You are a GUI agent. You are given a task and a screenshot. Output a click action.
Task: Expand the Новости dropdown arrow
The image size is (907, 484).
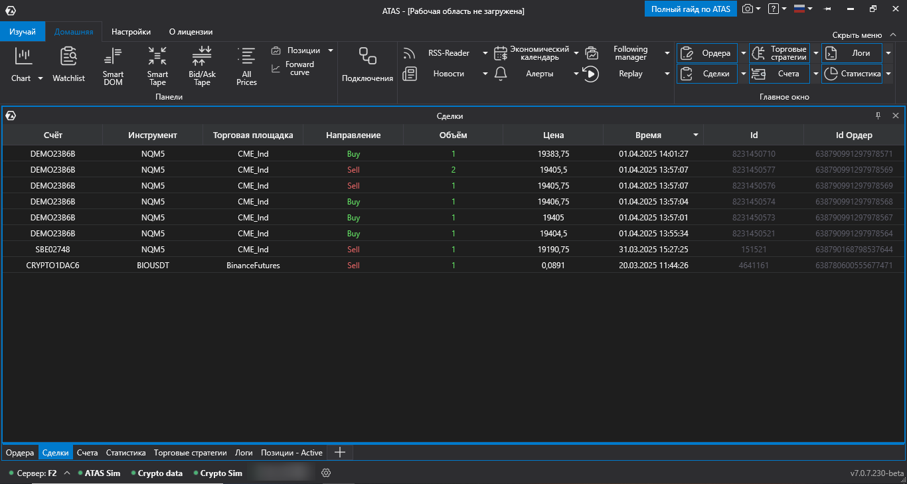pos(485,74)
